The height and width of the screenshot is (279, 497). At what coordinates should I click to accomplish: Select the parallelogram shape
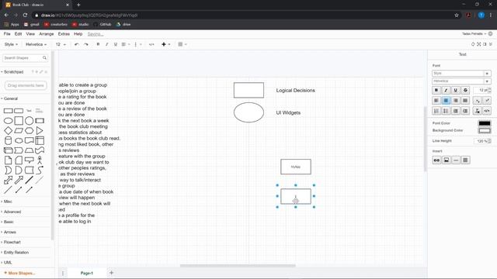19,130
